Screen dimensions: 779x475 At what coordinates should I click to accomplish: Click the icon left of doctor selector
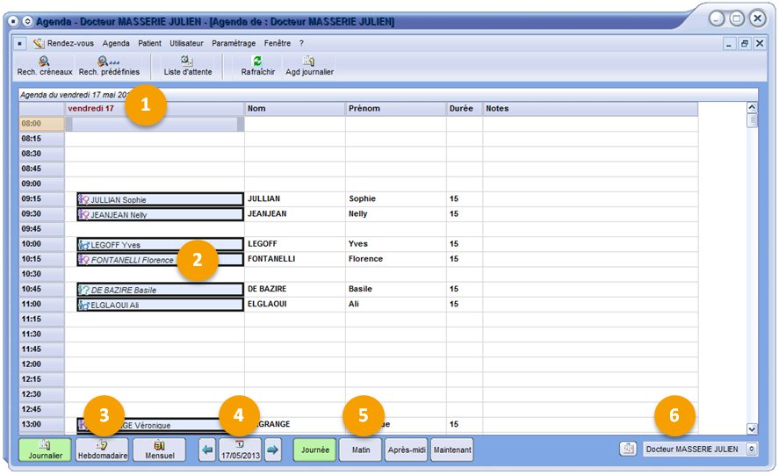pyautogui.click(x=628, y=450)
